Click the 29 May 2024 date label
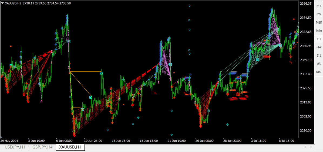Screen dimensions: 323x152 (9, 141)
